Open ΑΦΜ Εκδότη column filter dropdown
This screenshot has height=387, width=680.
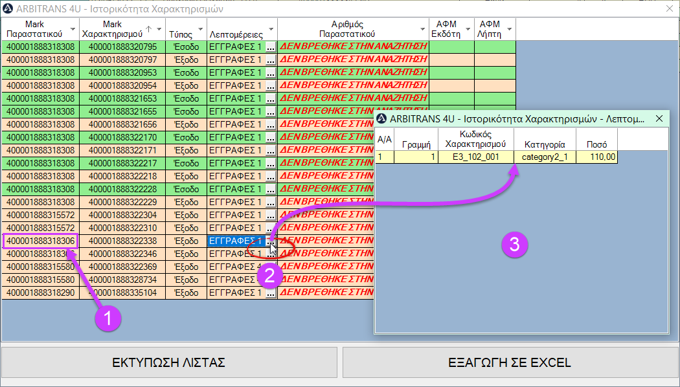[468, 30]
